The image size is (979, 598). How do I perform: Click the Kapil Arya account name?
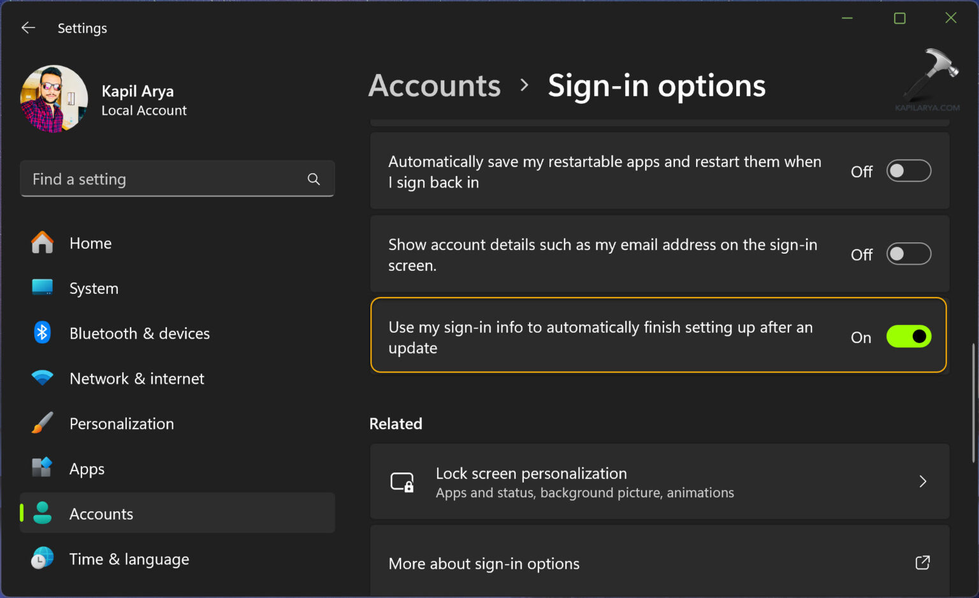pyautogui.click(x=138, y=91)
